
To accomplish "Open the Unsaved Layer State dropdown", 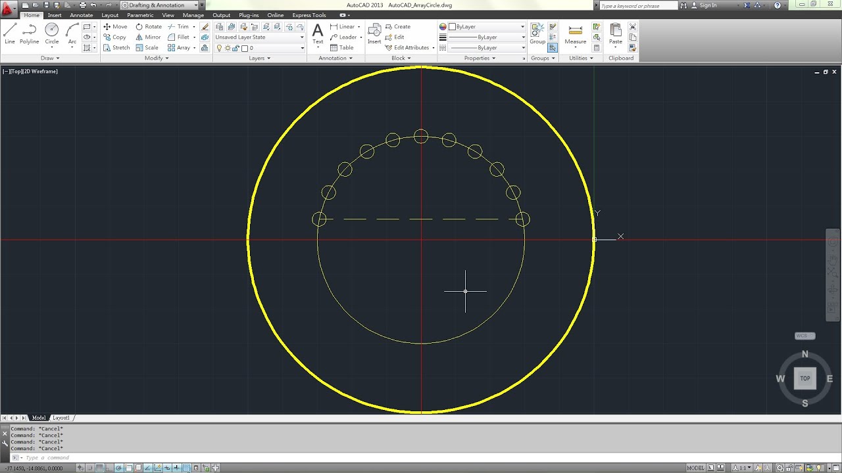I will (260, 37).
